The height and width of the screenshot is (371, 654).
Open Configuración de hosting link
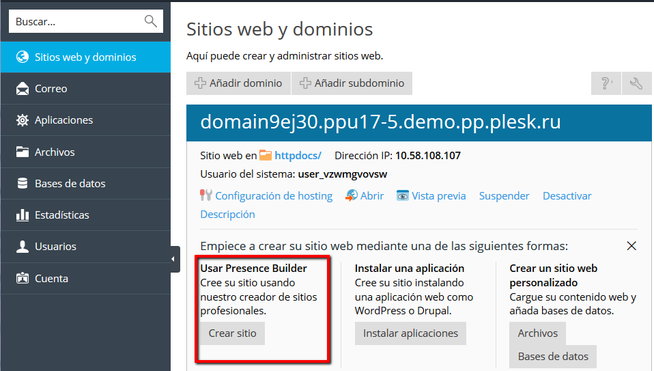click(273, 196)
